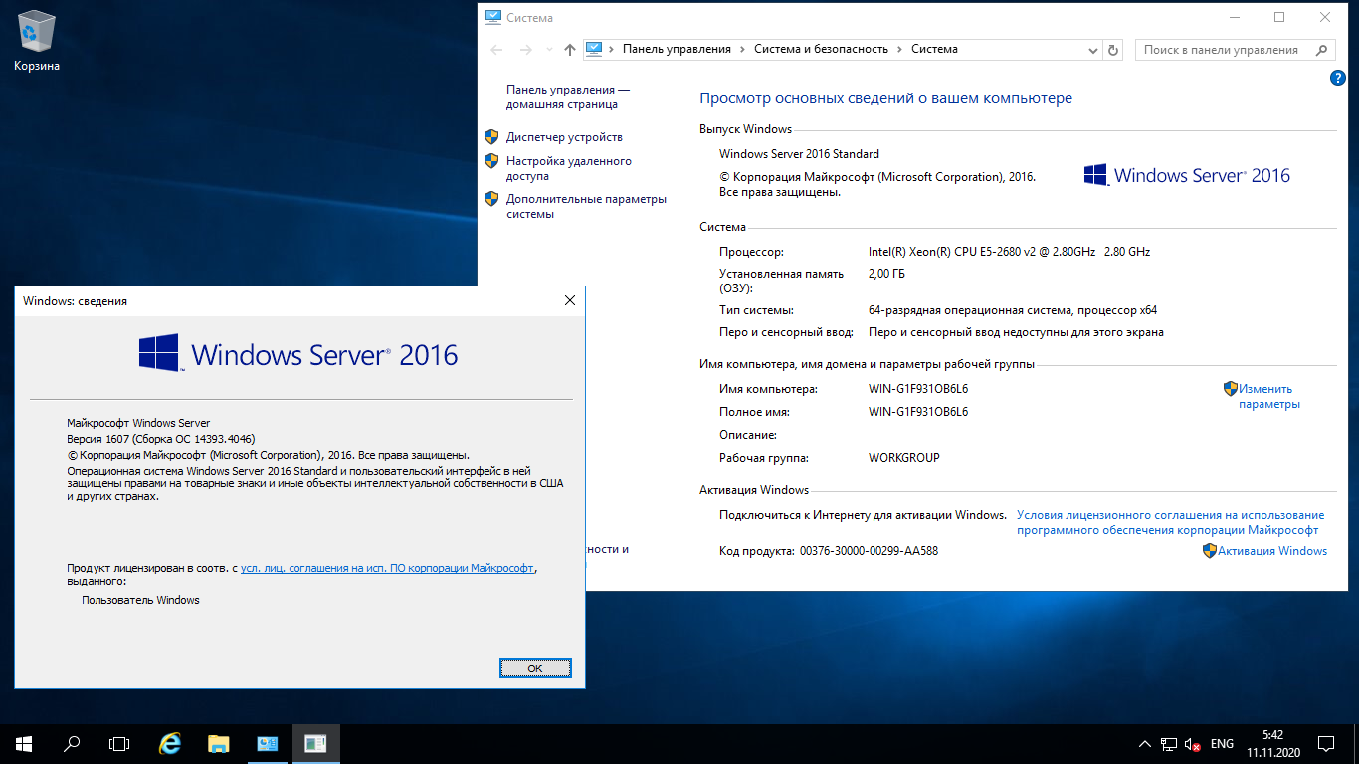1359x764 pixels.
Task: Open Диспетчер устройств link
Action: point(564,137)
